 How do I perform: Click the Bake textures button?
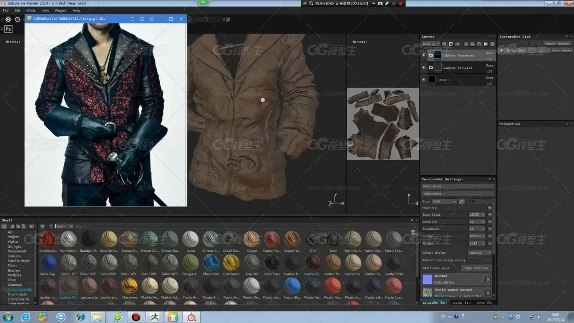(x=476, y=268)
